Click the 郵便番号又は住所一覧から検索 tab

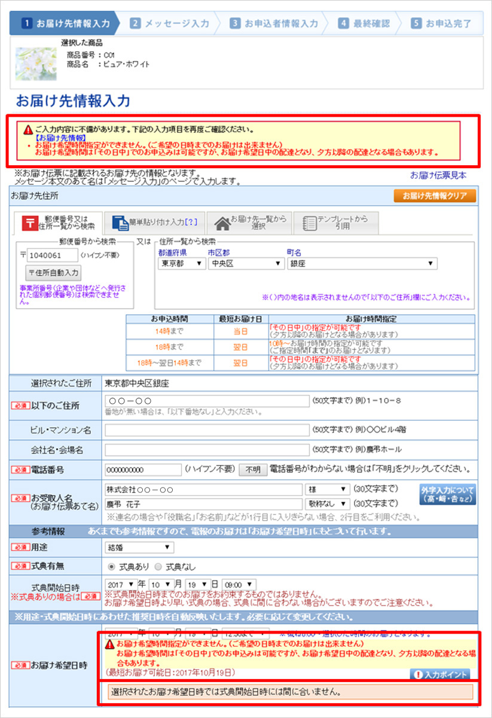pyautogui.click(x=58, y=223)
